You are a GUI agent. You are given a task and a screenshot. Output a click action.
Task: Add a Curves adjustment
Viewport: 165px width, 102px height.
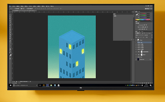coord(143,25)
